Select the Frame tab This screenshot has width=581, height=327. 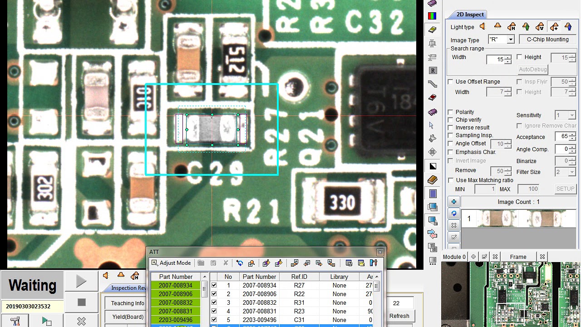[518, 257]
